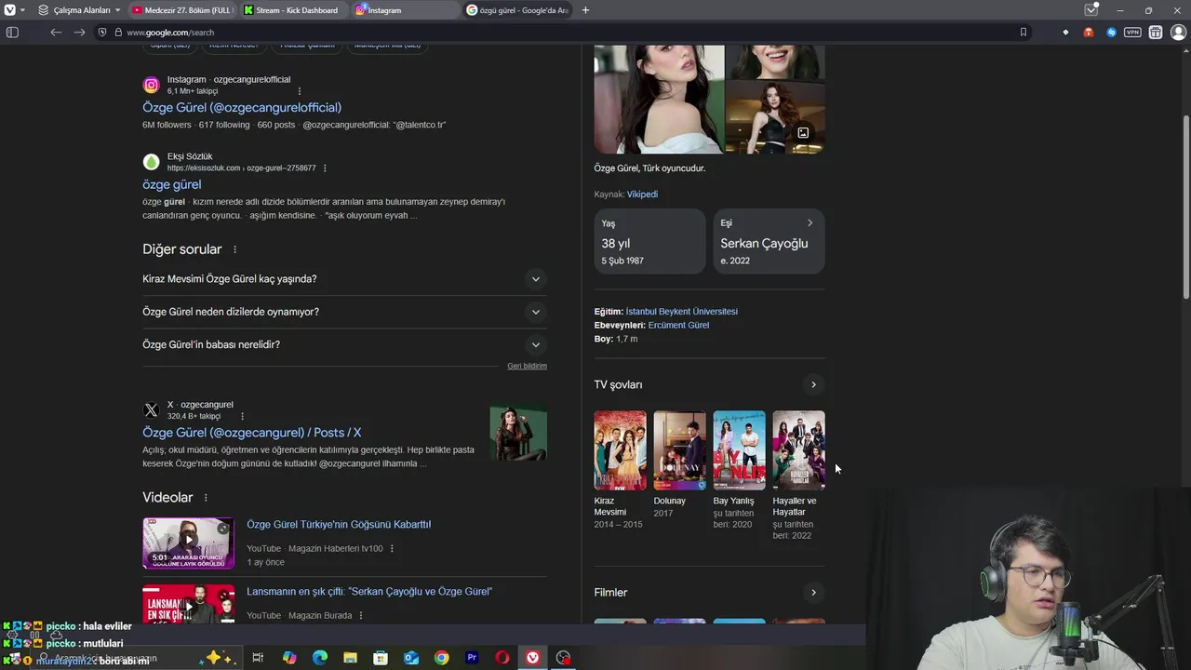Open the three-dot menu for the X result
This screenshot has width=1191, height=670.
tap(242, 417)
